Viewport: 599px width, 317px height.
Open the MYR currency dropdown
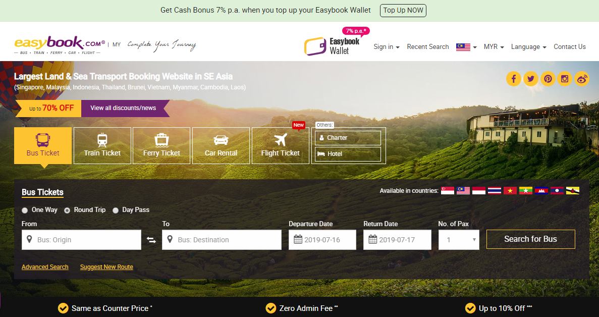494,46
